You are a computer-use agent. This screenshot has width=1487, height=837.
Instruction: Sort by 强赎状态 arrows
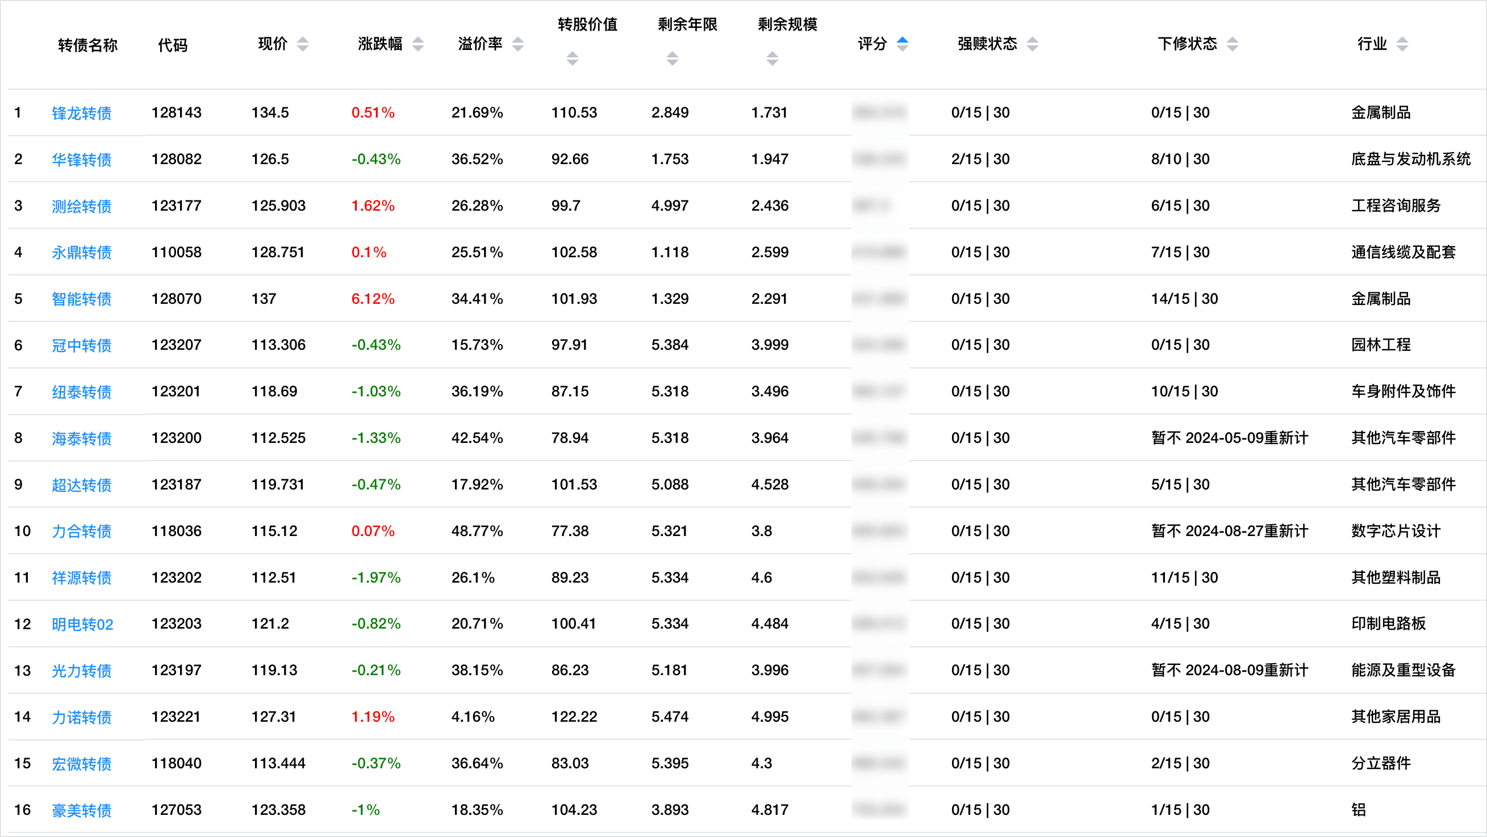[1033, 44]
